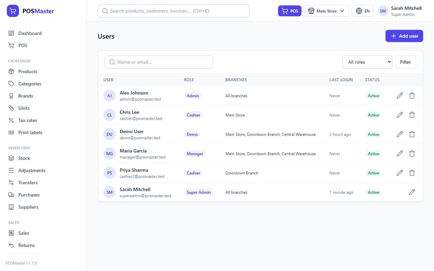Click the POSMaster cart logo

tap(13, 11)
